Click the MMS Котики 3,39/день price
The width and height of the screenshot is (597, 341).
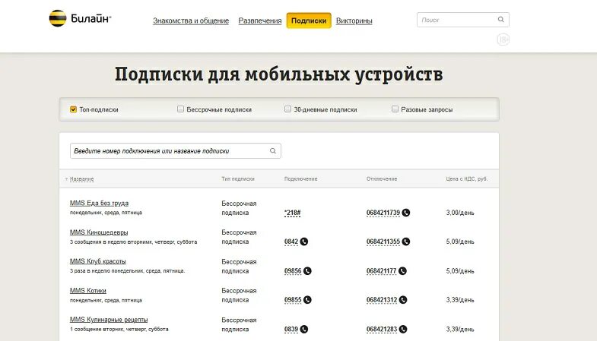point(460,299)
